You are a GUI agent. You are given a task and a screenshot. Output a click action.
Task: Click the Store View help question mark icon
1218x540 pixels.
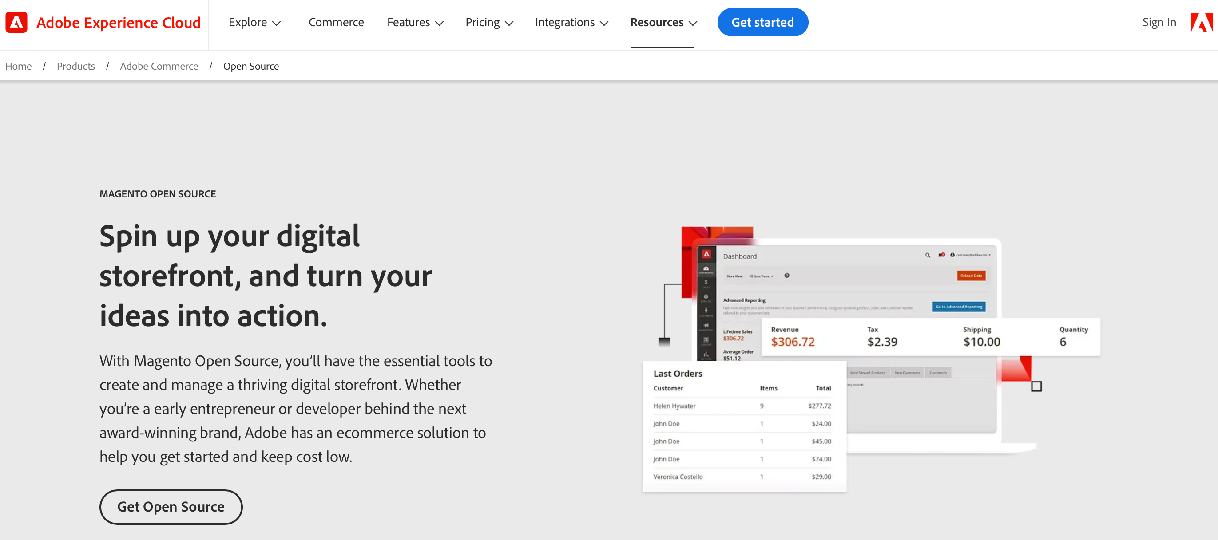[x=787, y=276]
